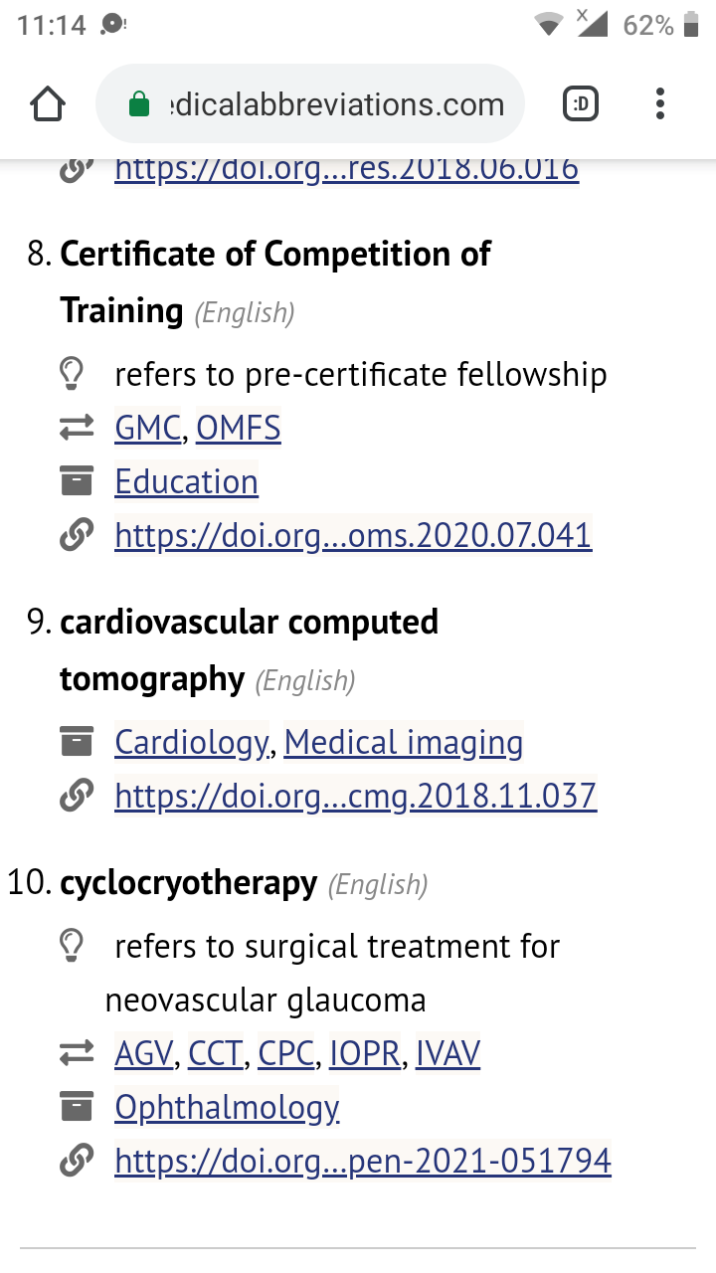
Task: Open the IOPR related abbreviation
Action: (x=366, y=1054)
